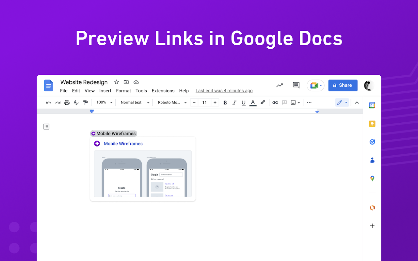Open the View menu
Screen dimensions: 418x261
(89, 91)
